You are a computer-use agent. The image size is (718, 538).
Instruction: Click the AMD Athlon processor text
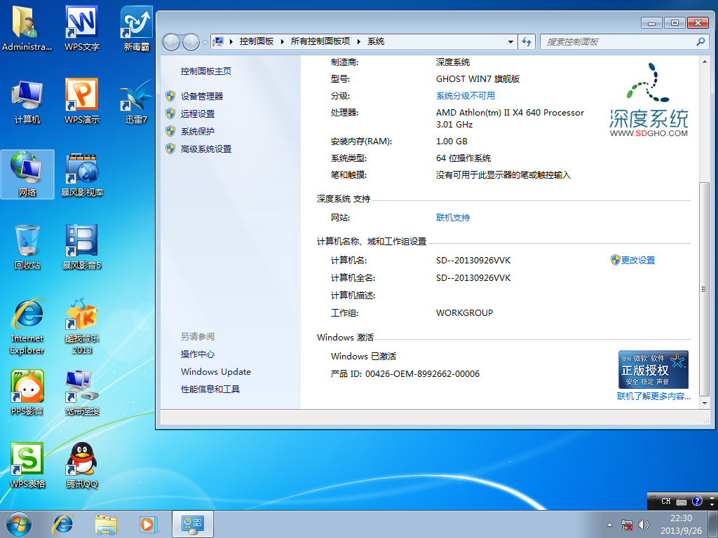coord(510,118)
